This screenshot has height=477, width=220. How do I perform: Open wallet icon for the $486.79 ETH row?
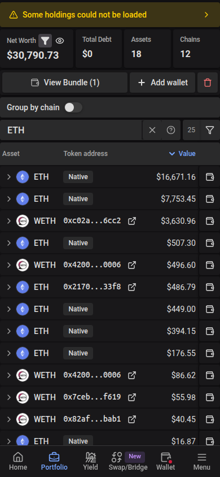click(210, 287)
